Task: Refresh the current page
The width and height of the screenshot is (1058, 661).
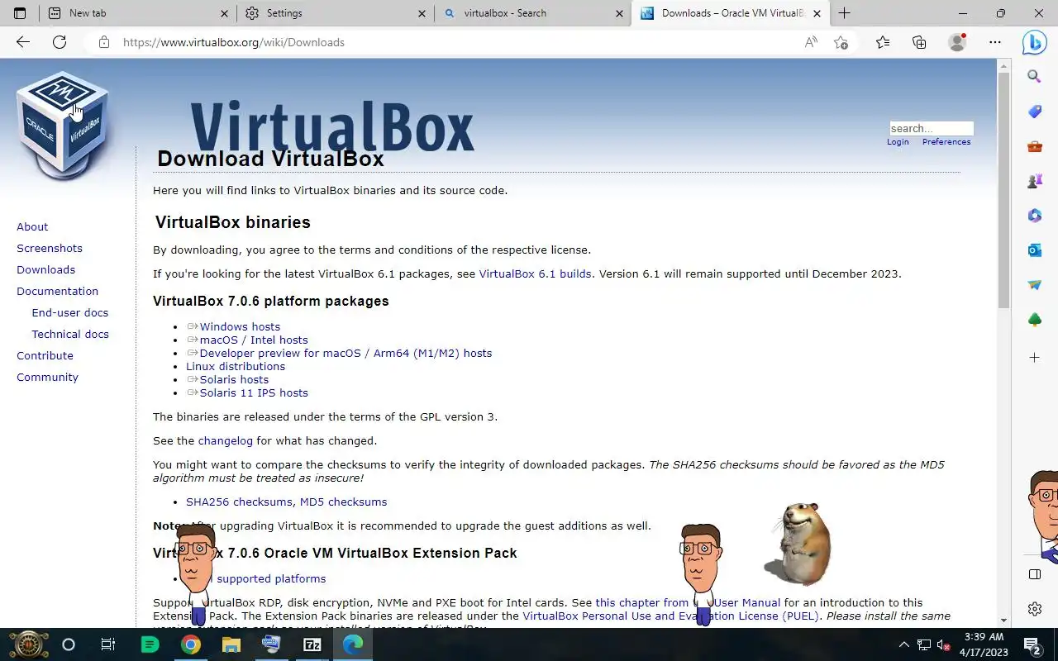Action: coord(60,42)
